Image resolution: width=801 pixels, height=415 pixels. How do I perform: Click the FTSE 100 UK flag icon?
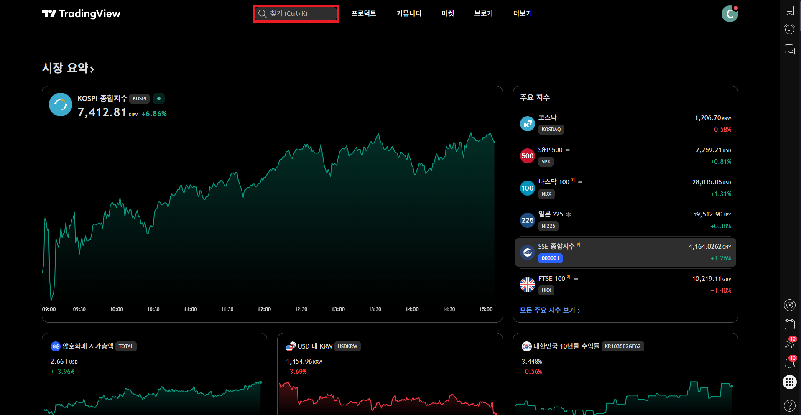click(528, 285)
